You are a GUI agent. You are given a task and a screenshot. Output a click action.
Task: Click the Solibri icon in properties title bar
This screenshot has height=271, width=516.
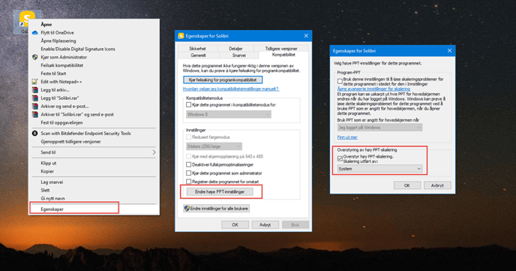point(181,36)
